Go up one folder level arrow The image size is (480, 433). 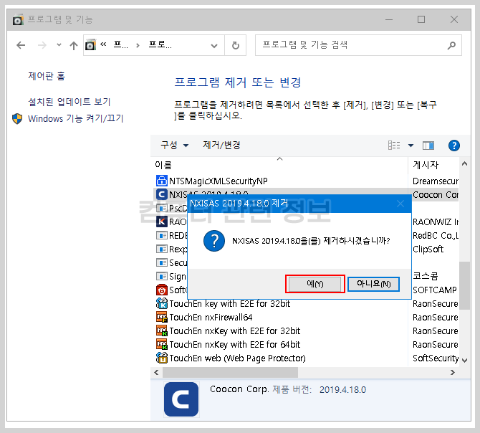(74, 45)
